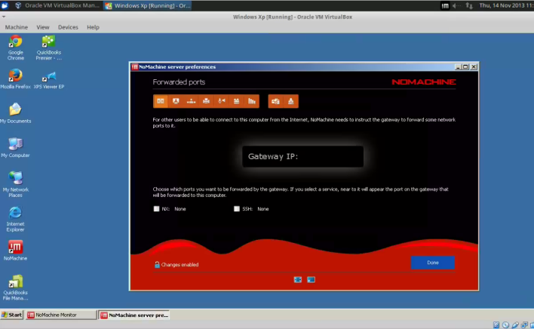The height and width of the screenshot is (329, 534).
Task: Click the 'Changes enabled' text
Action: coord(180,265)
